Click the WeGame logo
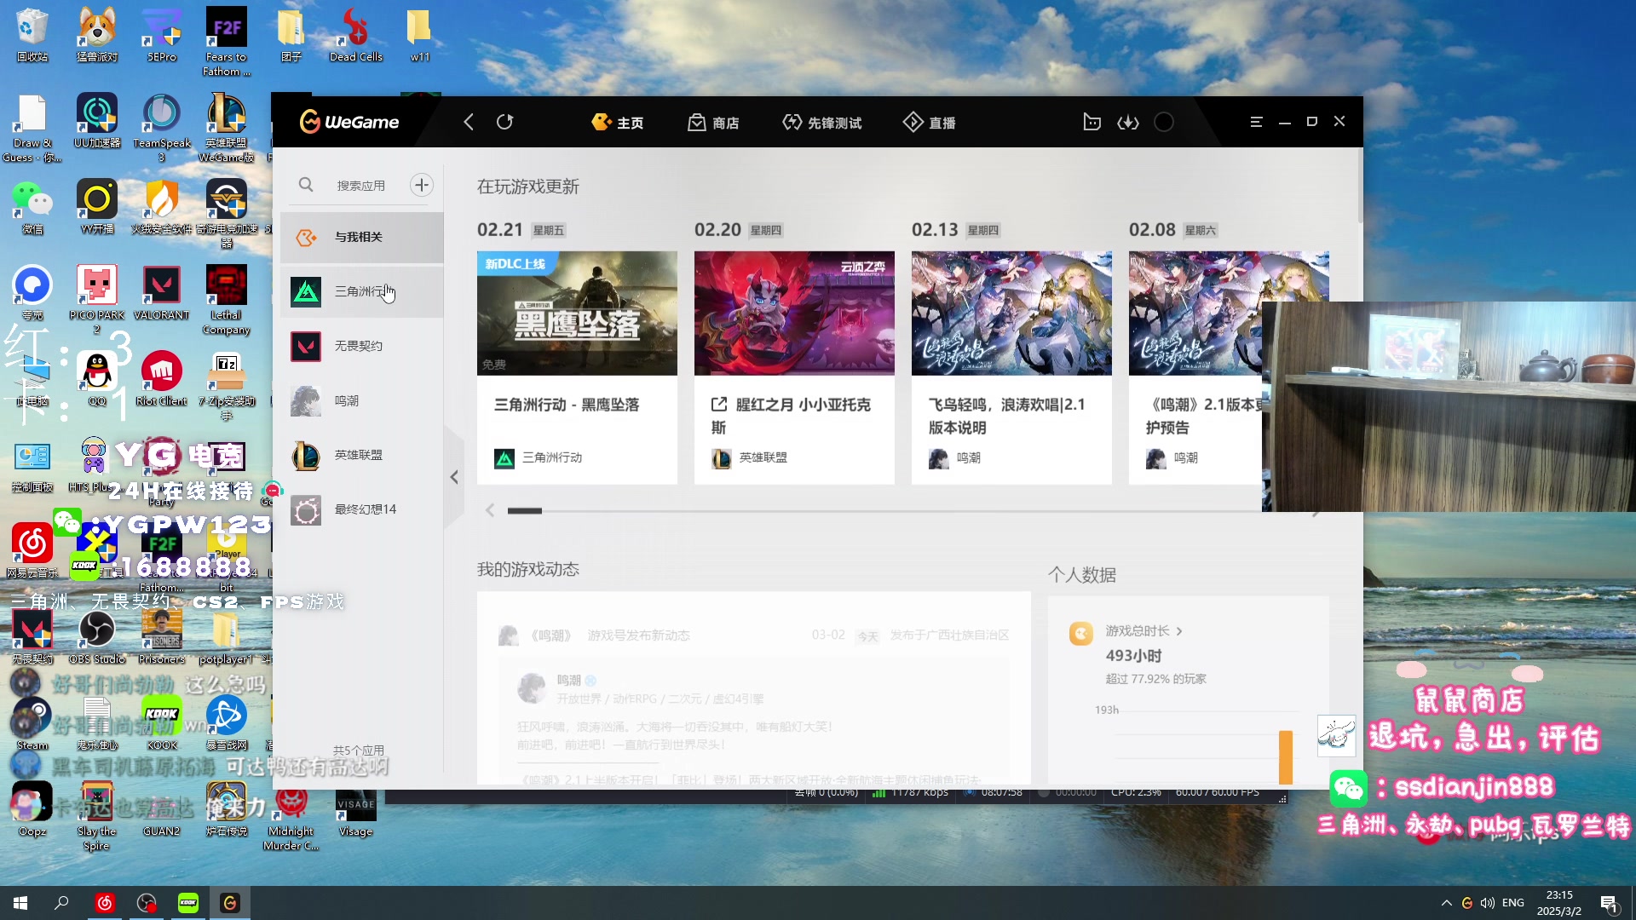The height and width of the screenshot is (920, 1636). click(349, 122)
